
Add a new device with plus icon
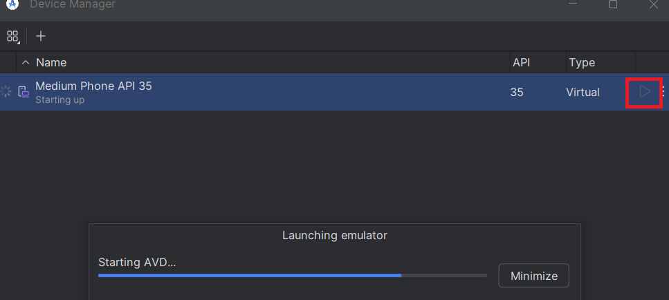coord(41,36)
